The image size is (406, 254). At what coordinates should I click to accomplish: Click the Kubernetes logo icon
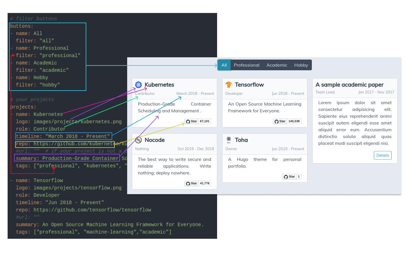[x=138, y=85]
